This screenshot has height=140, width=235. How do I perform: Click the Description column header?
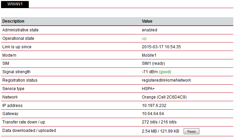pyautogui.click(x=13, y=21)
